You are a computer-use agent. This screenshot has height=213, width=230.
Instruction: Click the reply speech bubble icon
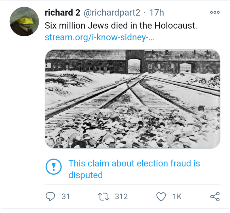pos(50,196)
